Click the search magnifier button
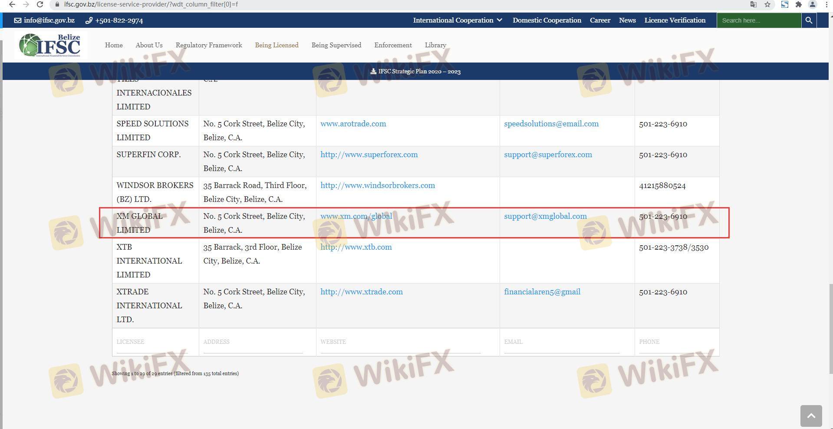Viewport: 833px width, 429px height. pyautogui.click(x=809, y=20)
